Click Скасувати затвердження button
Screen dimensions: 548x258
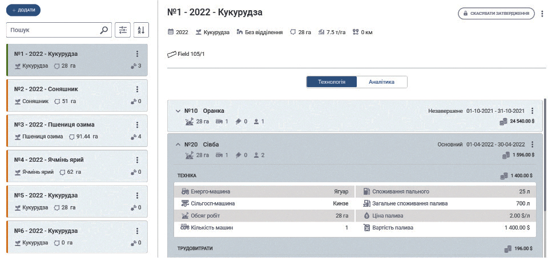click(496, 14)
